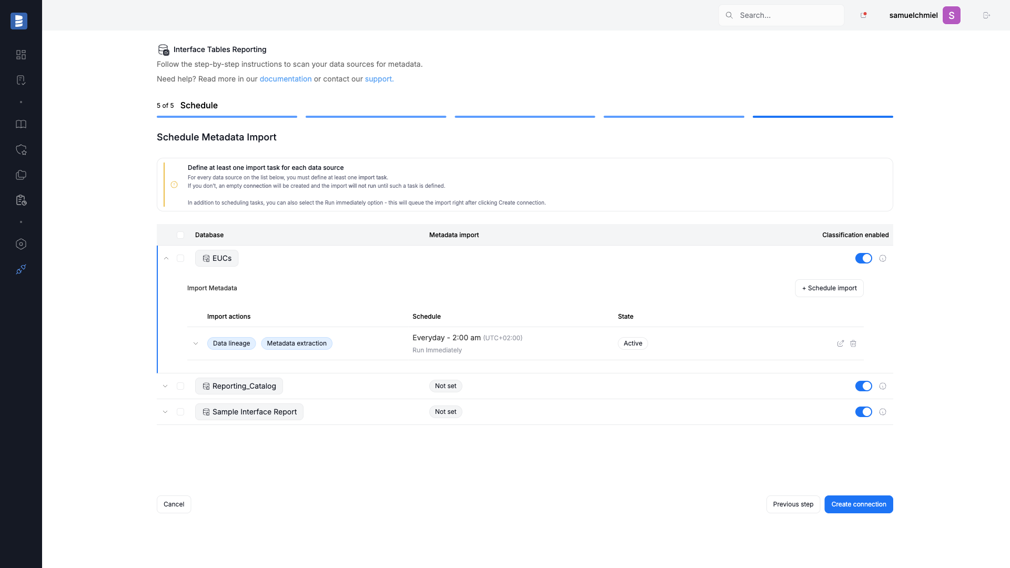The image size is (1010, 568).
Task: Select the step 5 Schedule progress bar
Action: tap(823, 117)
